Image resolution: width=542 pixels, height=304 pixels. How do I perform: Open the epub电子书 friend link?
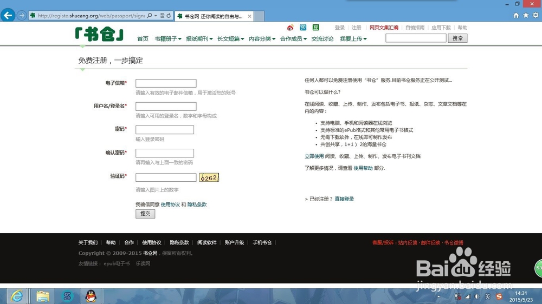[x=117, y=263]
